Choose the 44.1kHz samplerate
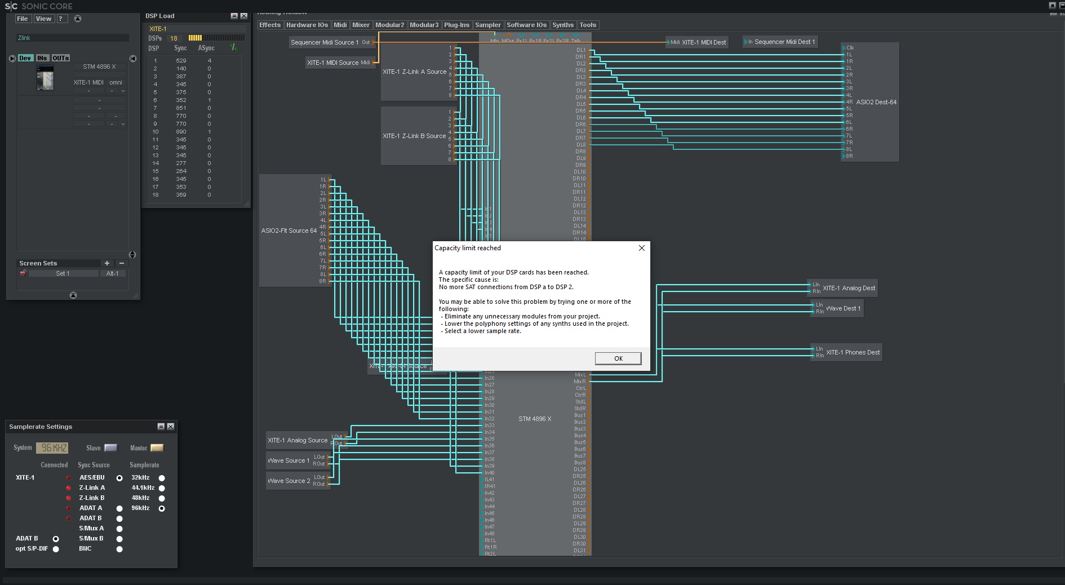1065x585 pixels. click(x=162, y=488)
